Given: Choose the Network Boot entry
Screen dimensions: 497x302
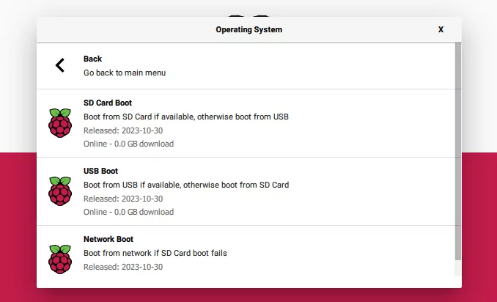Looking at the screenshot, I should [x=246, y=257].
